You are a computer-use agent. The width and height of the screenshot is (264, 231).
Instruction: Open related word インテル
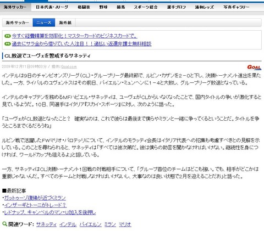68,224
